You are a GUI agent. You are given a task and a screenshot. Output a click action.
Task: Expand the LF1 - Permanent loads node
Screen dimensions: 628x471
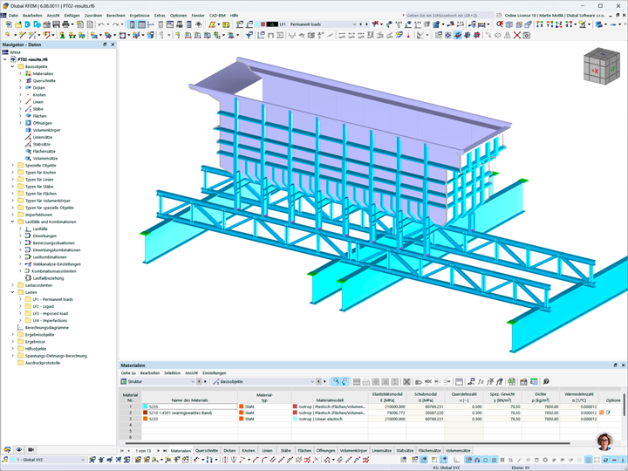pyautogui.click(x=20, y=299)
